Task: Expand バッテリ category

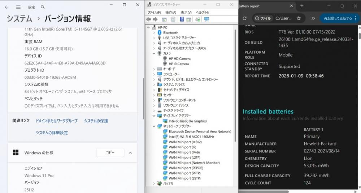Action: [x=154, y=183]
